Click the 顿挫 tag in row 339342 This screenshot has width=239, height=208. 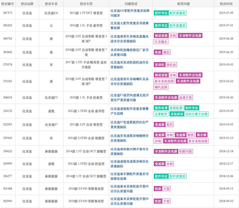tap(190, 135)
